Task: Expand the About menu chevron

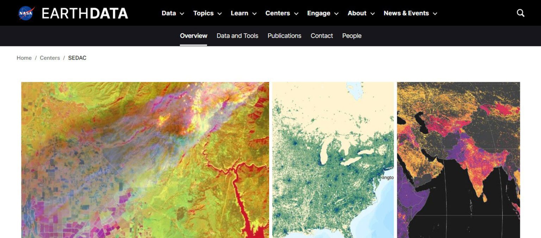Action: tap(373, 14)
